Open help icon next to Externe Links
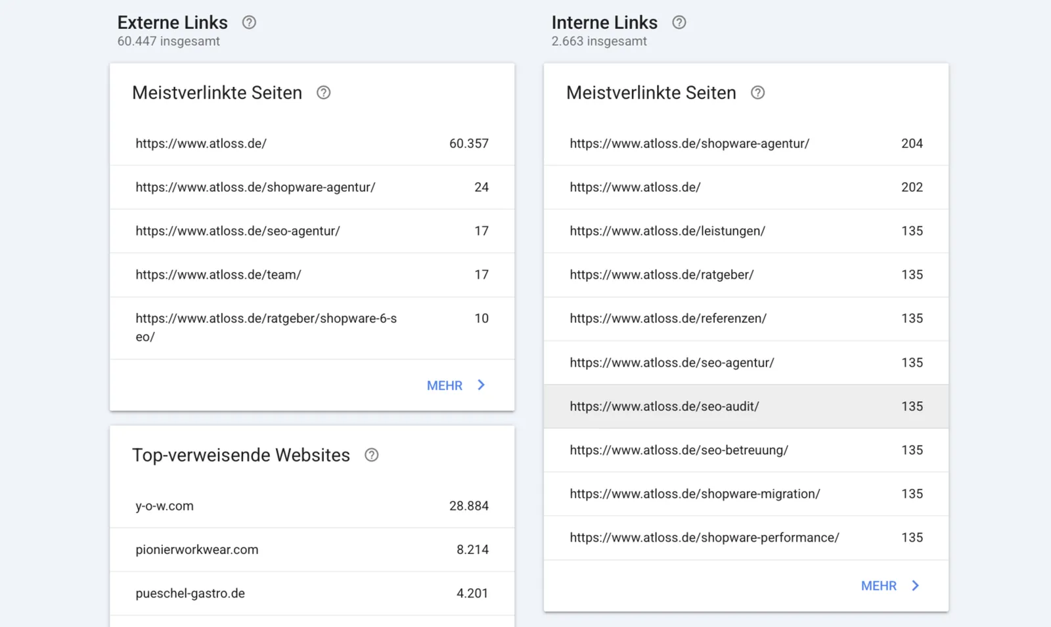The image size is (1051, 627). (x=249, y=22)
